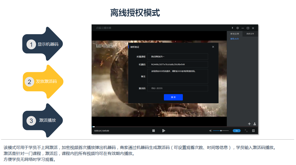
Task: Start playback with the play icon
Action: coord(164,131)
